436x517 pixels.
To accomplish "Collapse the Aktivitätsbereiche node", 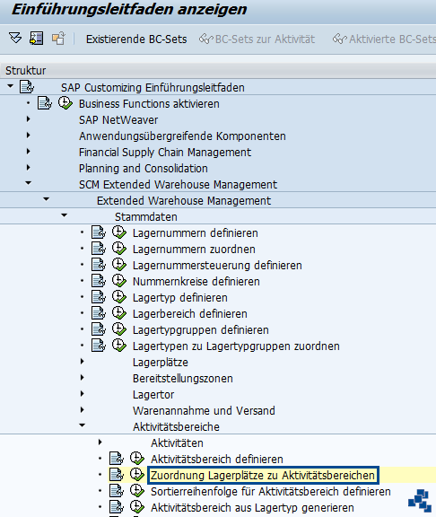I will coord(82,425).
